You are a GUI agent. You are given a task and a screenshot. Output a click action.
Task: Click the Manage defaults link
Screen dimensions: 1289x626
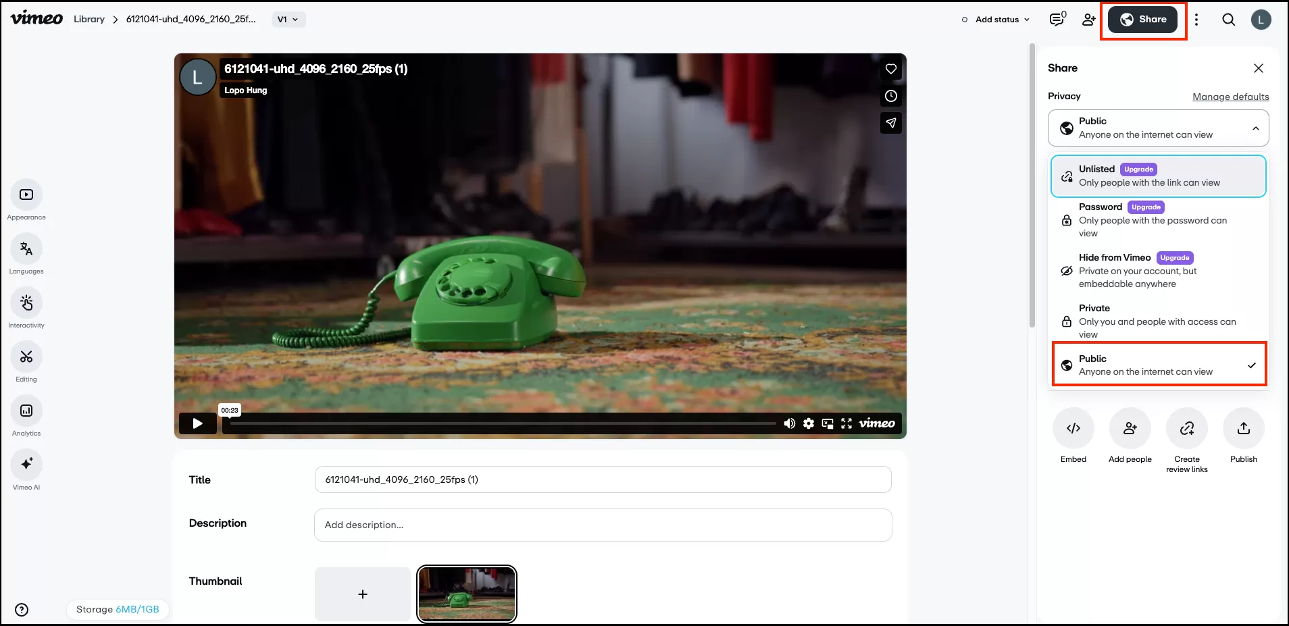(x=1230, y=97)
